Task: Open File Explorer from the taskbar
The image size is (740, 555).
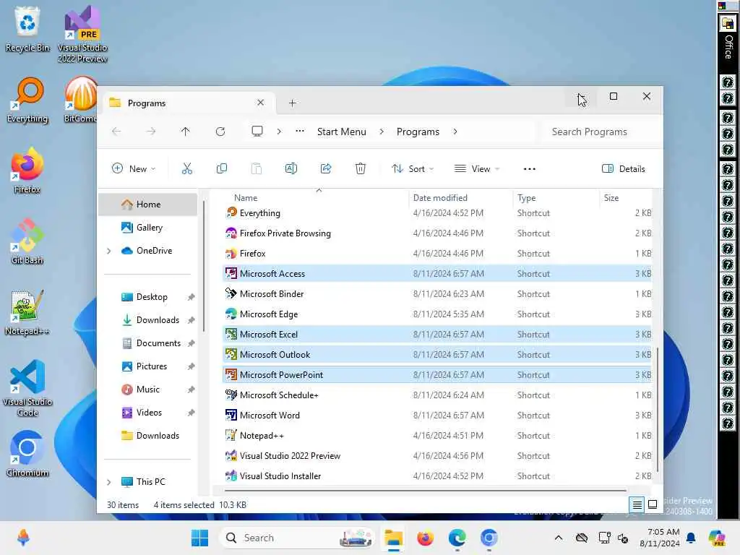Action: pos(393,538)
